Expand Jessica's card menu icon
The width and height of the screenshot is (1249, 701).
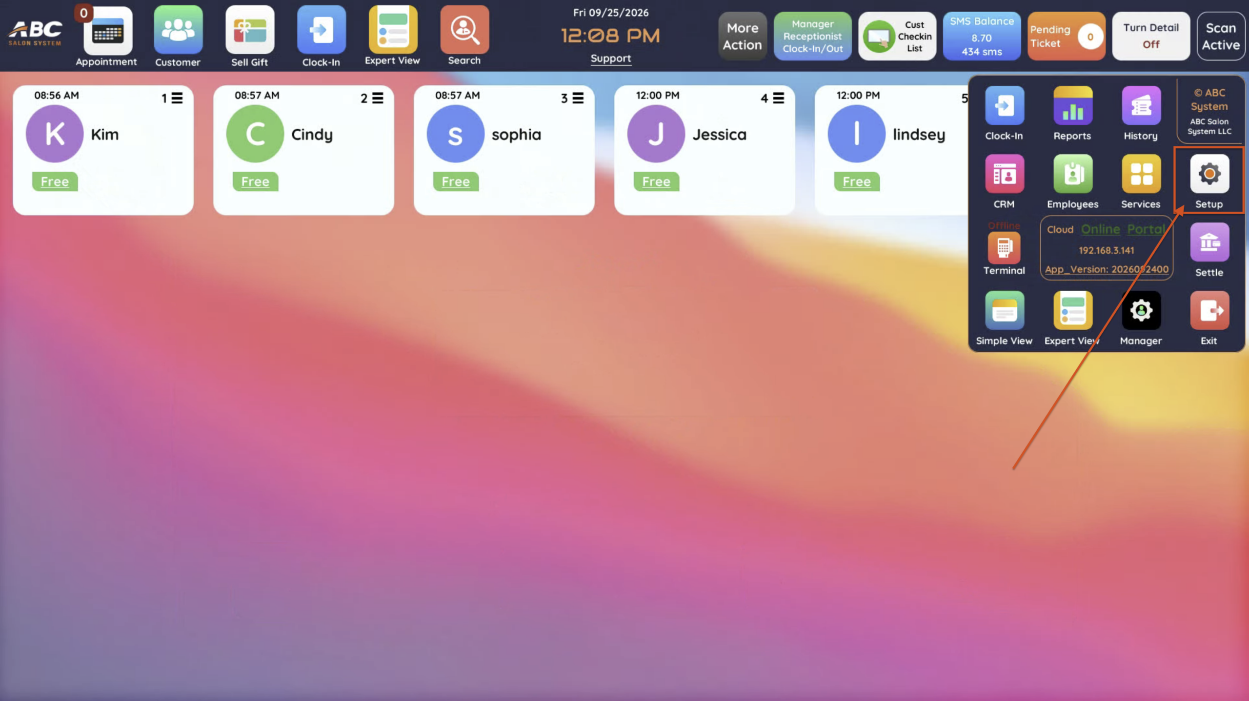pyautogui.click(x=779, y=98)
